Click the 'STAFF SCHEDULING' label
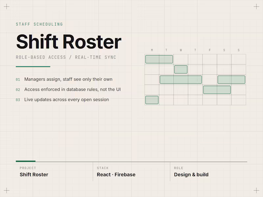The height and width of the screenshot is (197, 263). click(39, 24)
